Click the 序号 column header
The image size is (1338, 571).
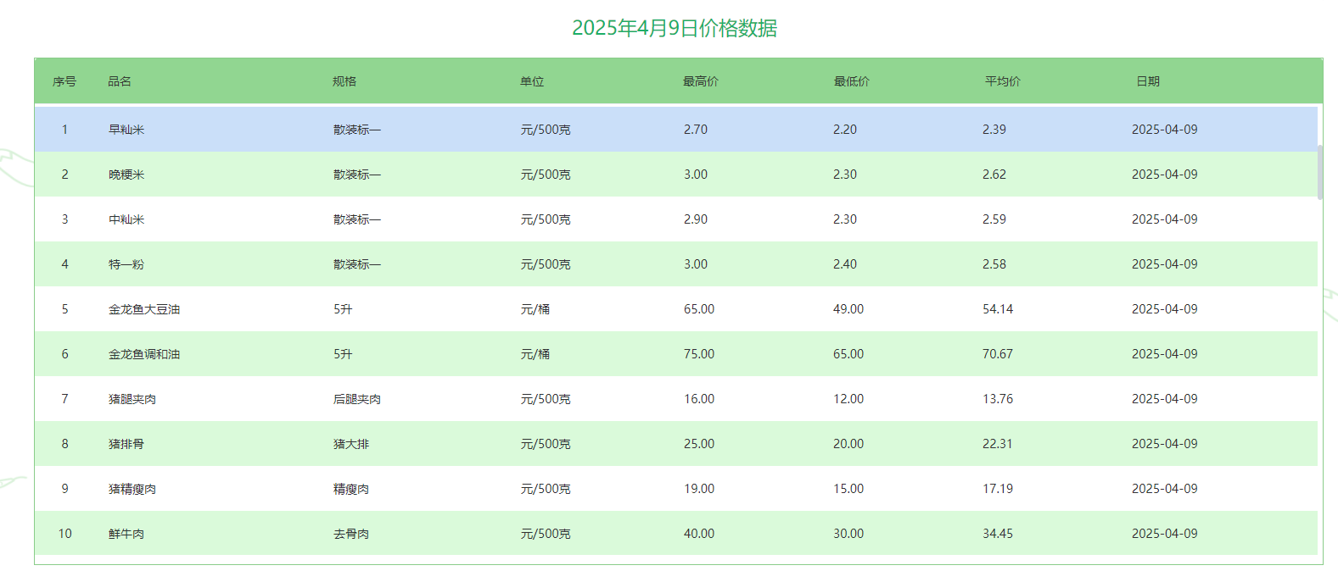point(64,81)
